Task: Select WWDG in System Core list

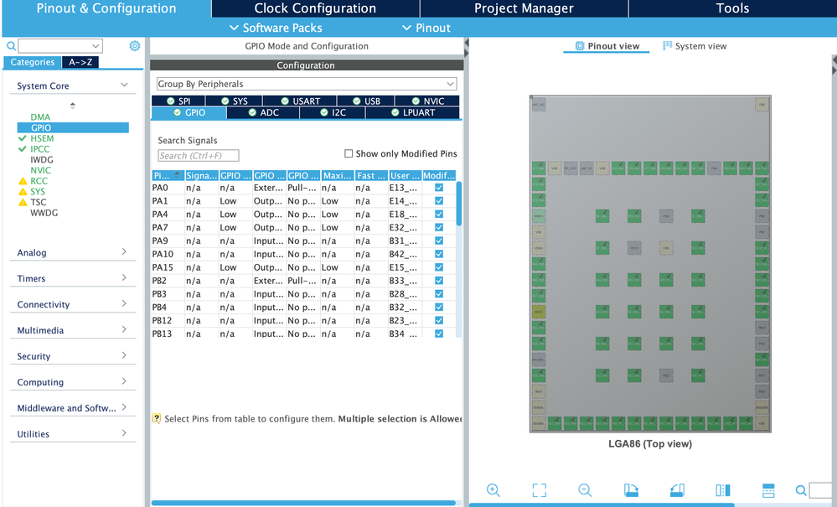Action: (44, 213)
